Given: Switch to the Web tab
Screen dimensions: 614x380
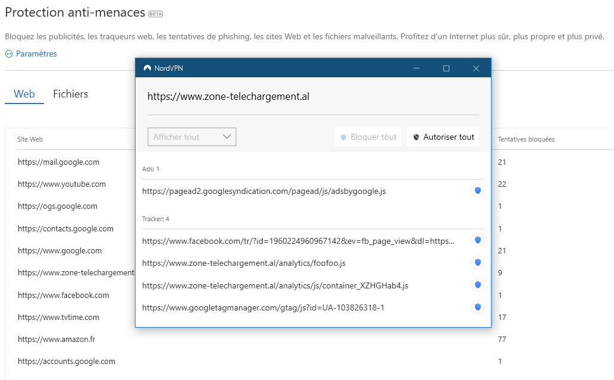Looking at the screenshot, I should point(24,94).
